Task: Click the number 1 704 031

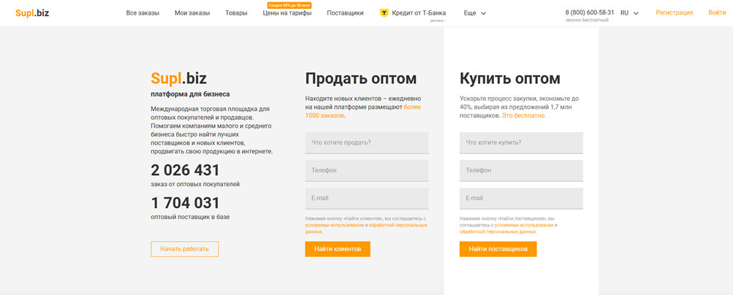Action: (x=185, y=203)
